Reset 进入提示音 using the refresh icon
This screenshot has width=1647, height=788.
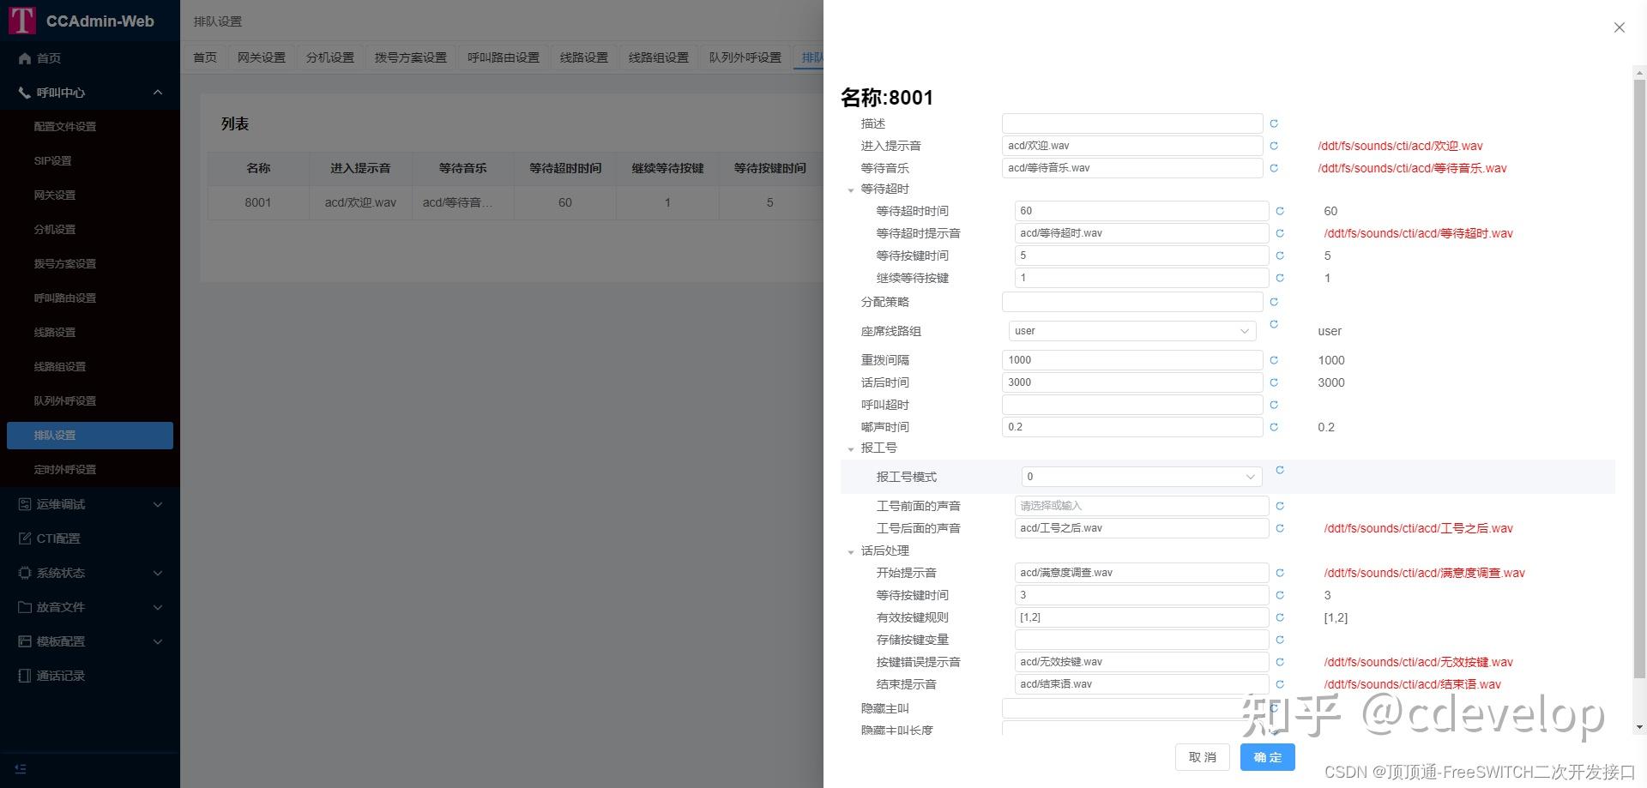click(1273, 145)
